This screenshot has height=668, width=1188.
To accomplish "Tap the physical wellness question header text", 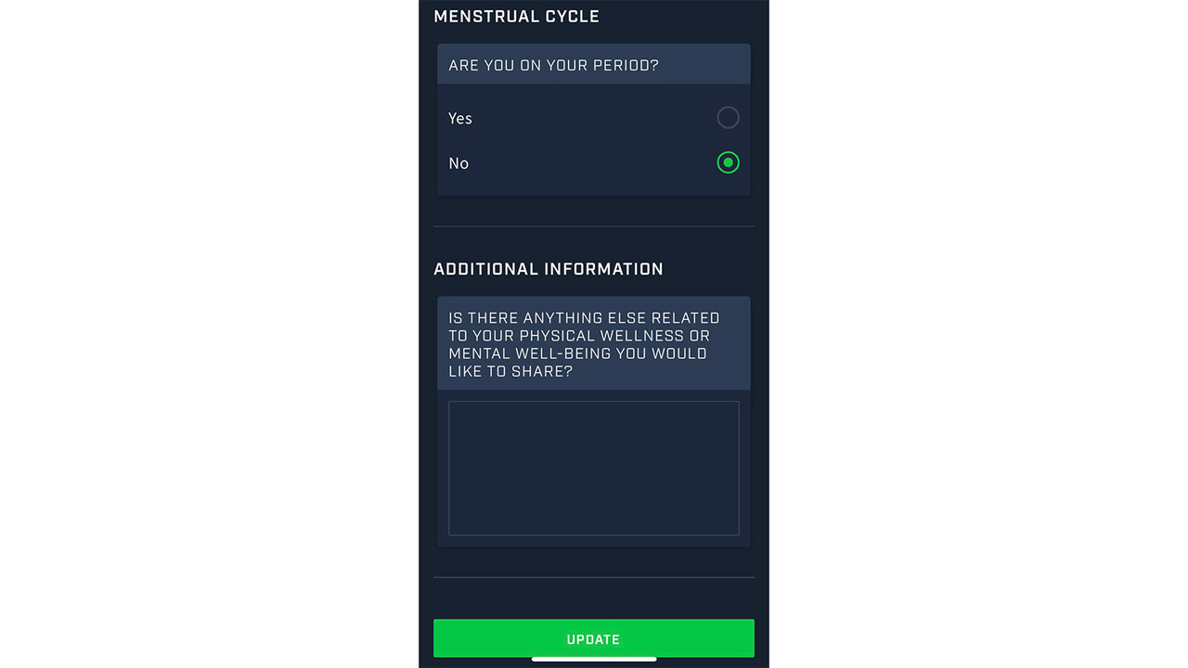I will [584, 344].
